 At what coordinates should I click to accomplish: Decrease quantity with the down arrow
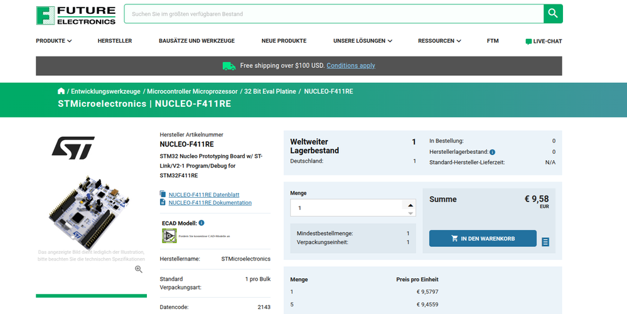coord(410,213)
